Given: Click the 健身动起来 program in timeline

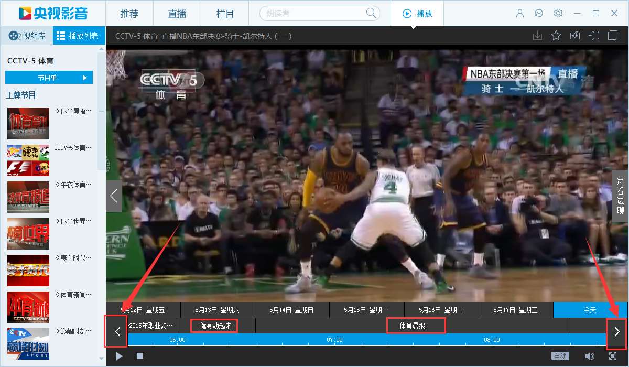Looking at the screenshot, I should coord(215,326).
